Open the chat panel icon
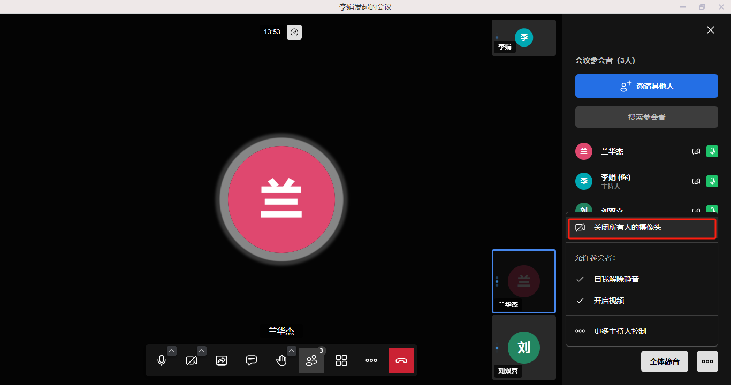 252,360
